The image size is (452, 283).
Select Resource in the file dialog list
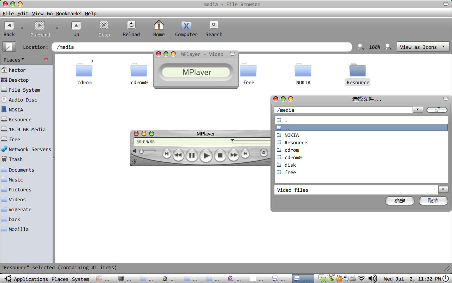tap(361, 143)
